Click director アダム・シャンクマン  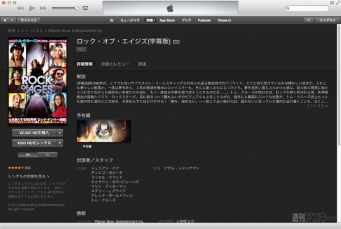pos(182,168)
